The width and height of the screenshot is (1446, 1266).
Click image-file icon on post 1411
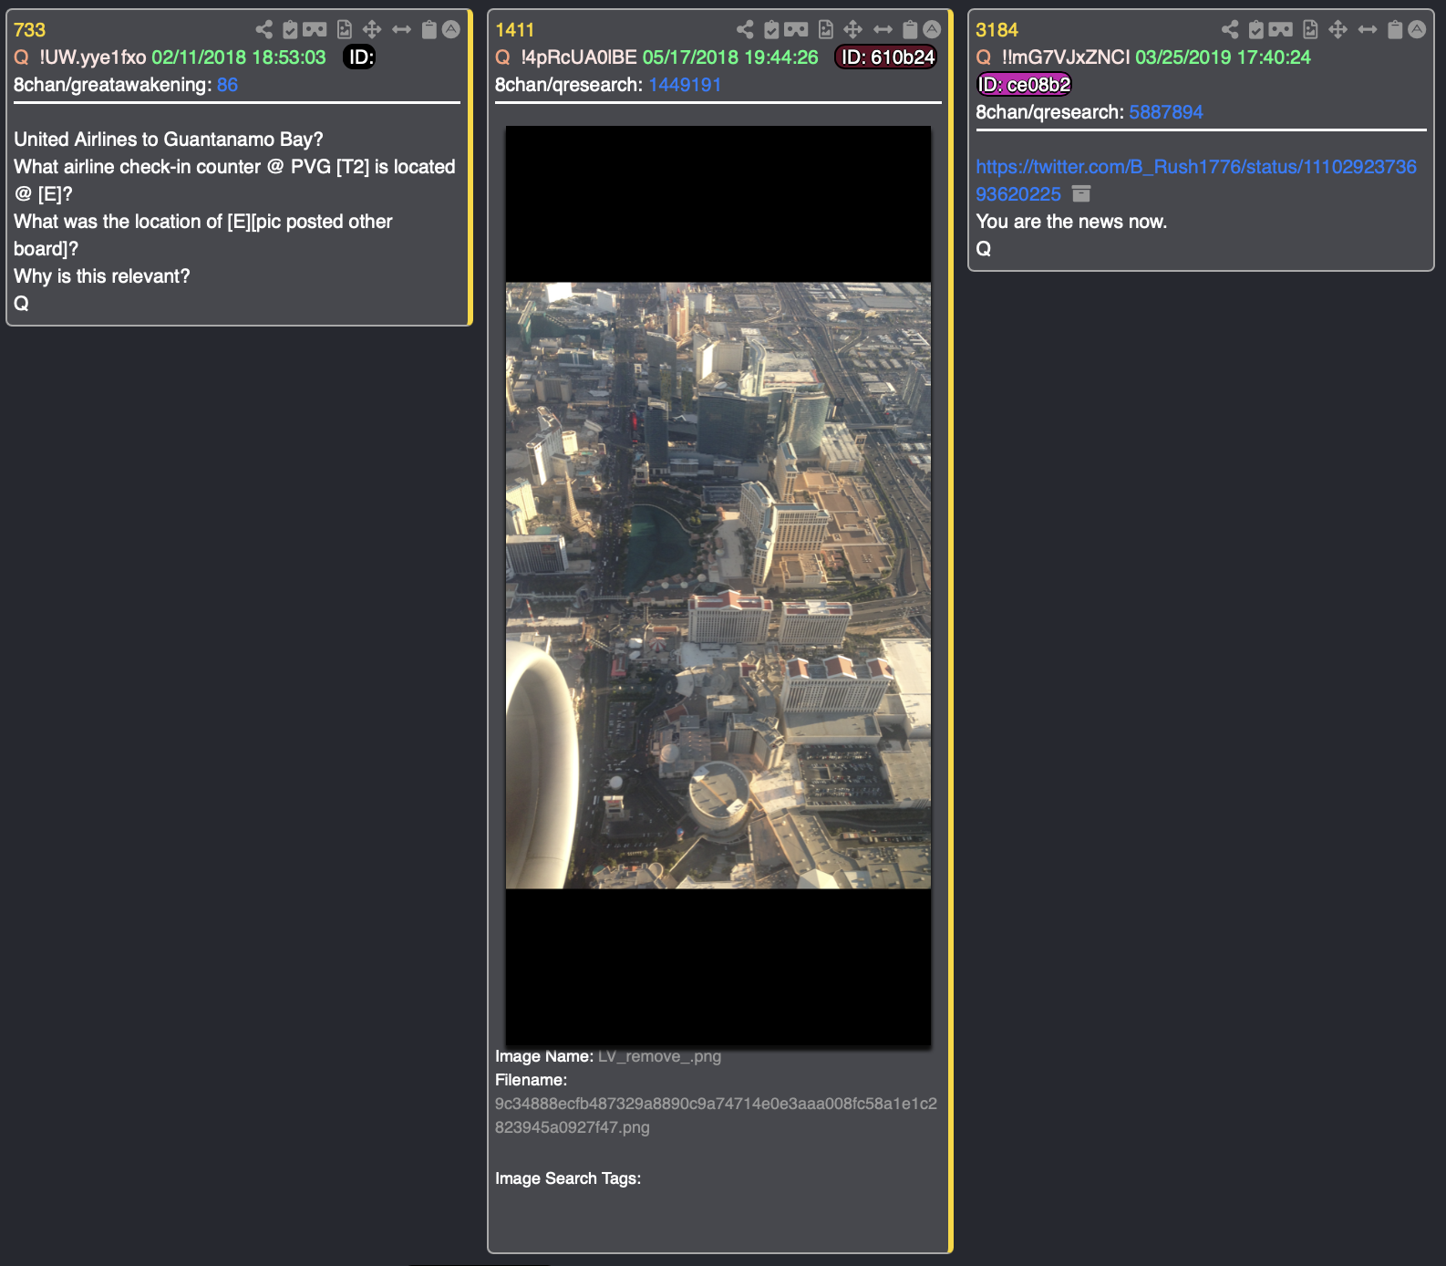point(826,29)
